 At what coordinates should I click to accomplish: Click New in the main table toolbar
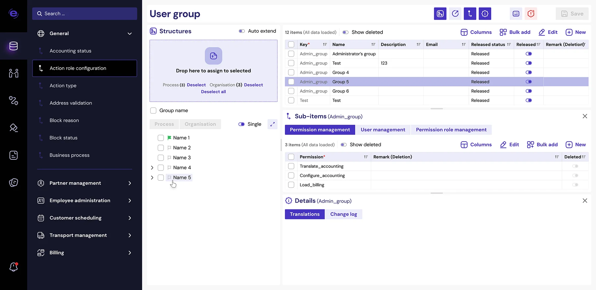coord(576,32)
